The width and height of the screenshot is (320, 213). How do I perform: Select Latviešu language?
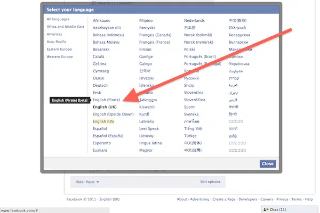[x=147, y=121]
